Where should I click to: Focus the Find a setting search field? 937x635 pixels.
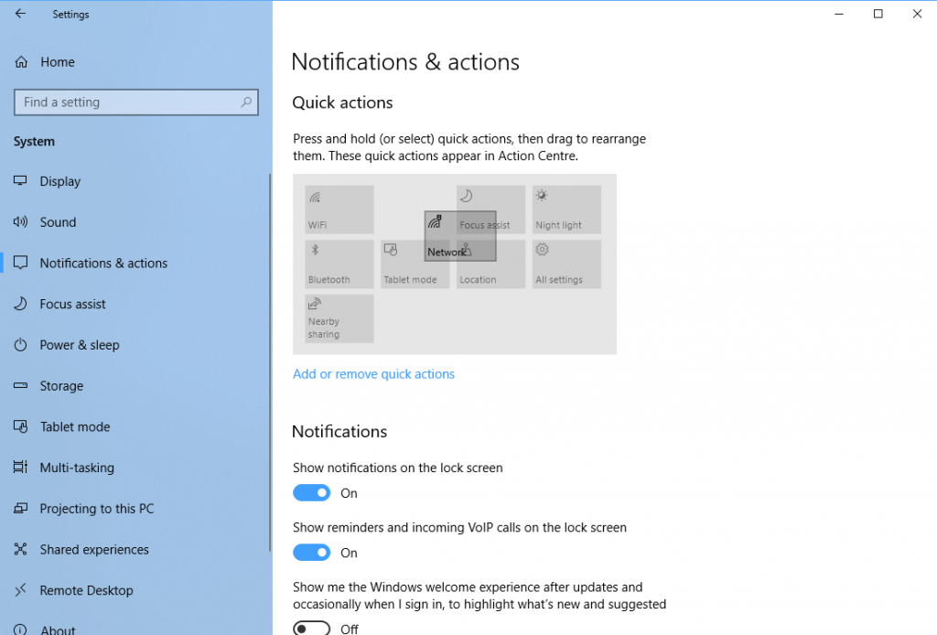(136, 102)
